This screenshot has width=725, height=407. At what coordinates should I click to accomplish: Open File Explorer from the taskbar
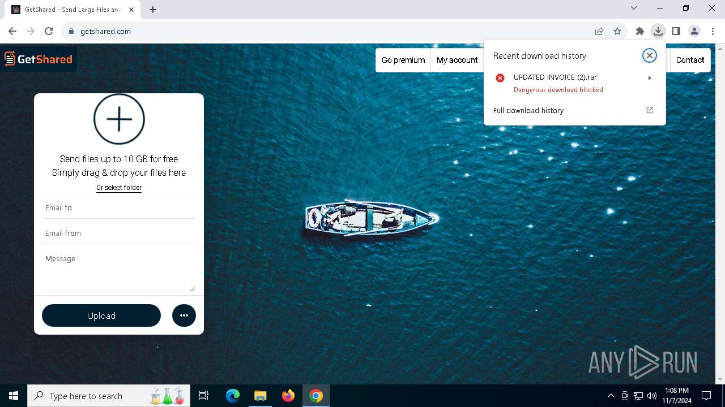tap(261, 396)
